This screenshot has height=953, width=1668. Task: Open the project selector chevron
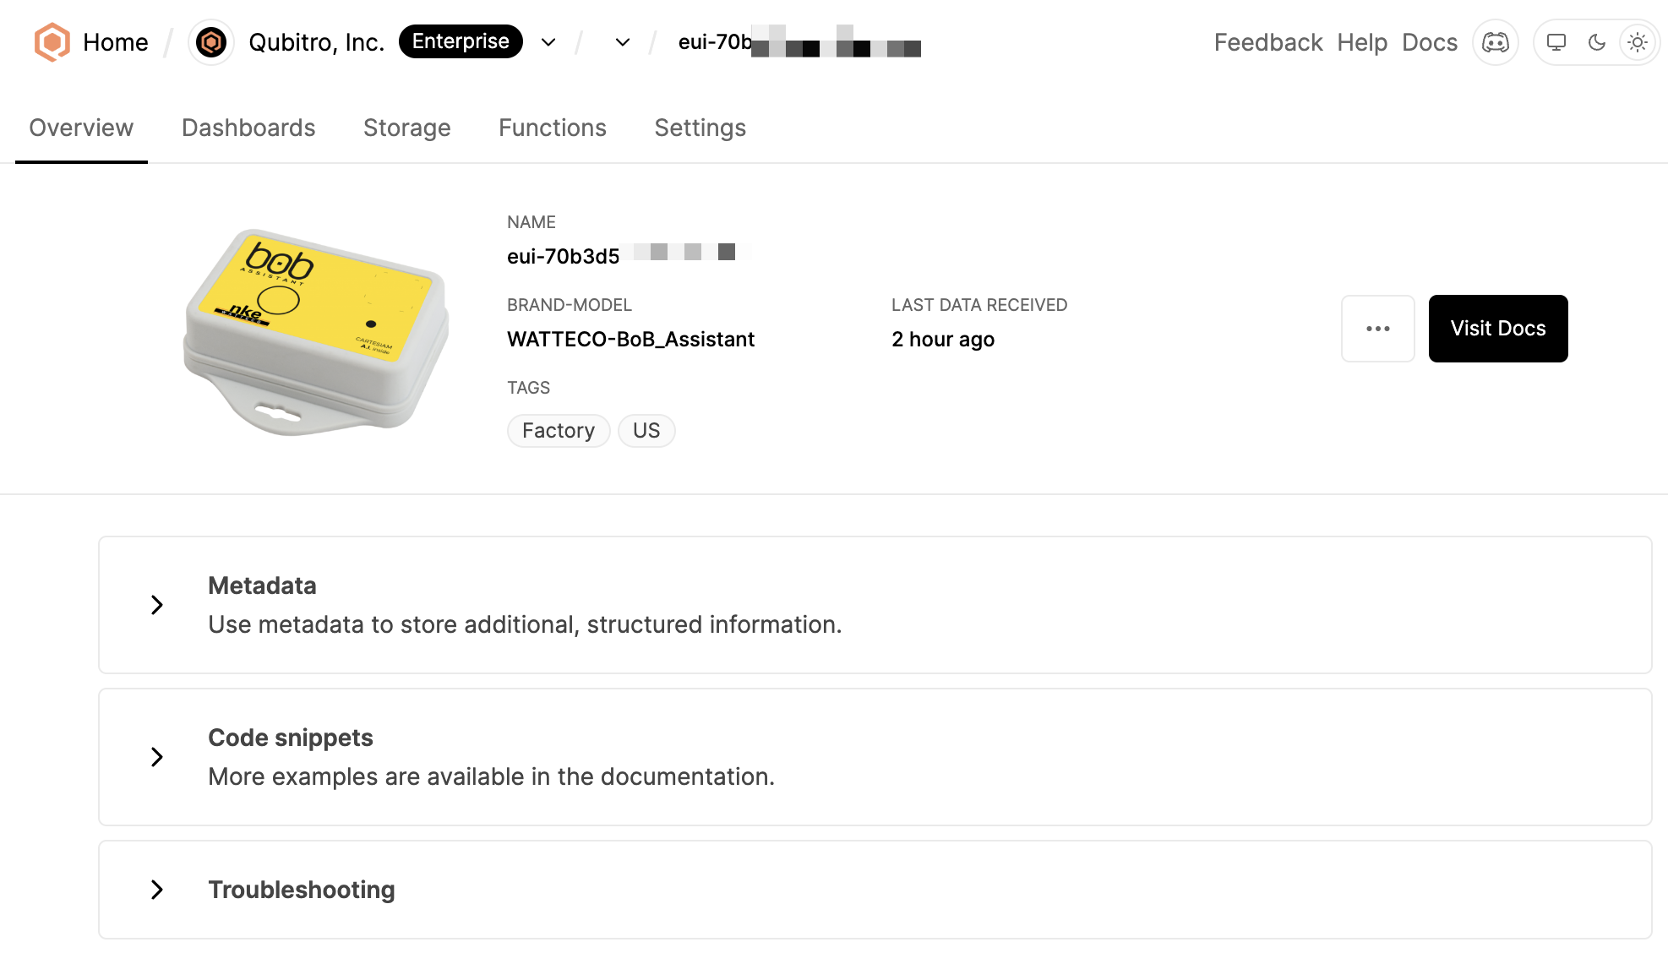[x=621, y=41]
